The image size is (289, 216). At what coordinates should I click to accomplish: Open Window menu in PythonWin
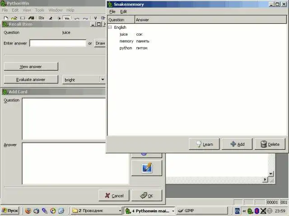point(56,10)
